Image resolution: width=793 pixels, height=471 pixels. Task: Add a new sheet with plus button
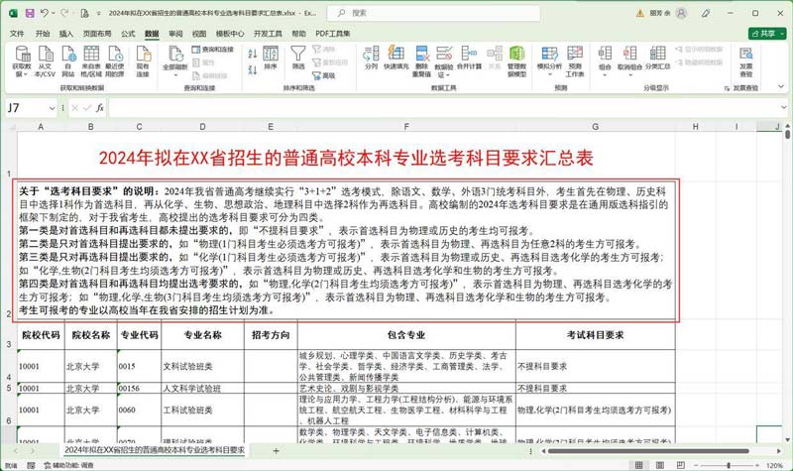pyautogui.click(x=277, y=450)
